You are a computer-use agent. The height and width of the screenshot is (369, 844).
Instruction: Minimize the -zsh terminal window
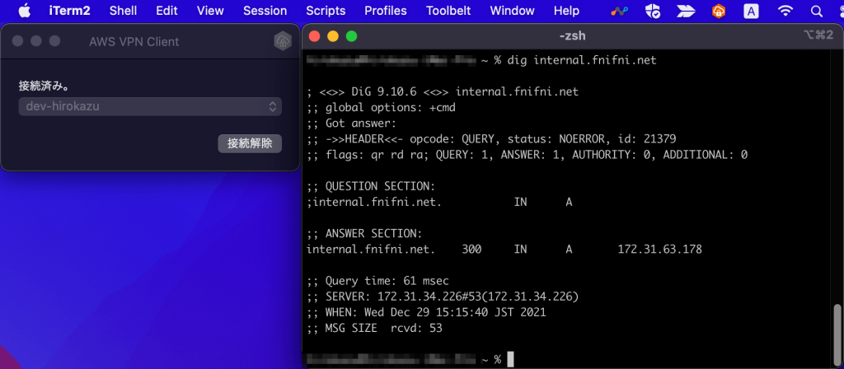click(333, 36)
